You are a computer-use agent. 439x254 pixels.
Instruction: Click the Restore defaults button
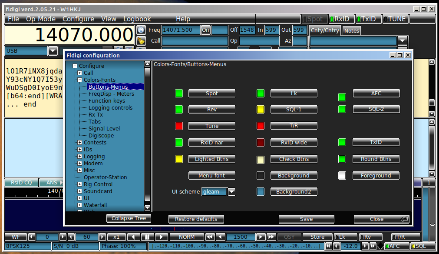pyautogui.click(x=196, y=219)
